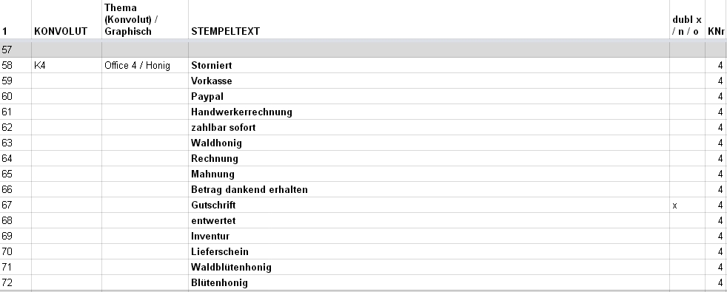Click the zahlbar sofort cell
Viewport: 727px width, 292px height.
pos(429,127)
